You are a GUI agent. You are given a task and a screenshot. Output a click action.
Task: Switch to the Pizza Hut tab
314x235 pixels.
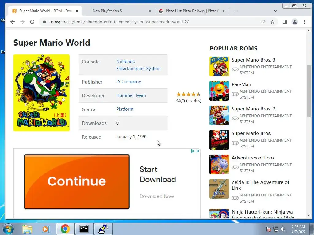tap(192, 11)
